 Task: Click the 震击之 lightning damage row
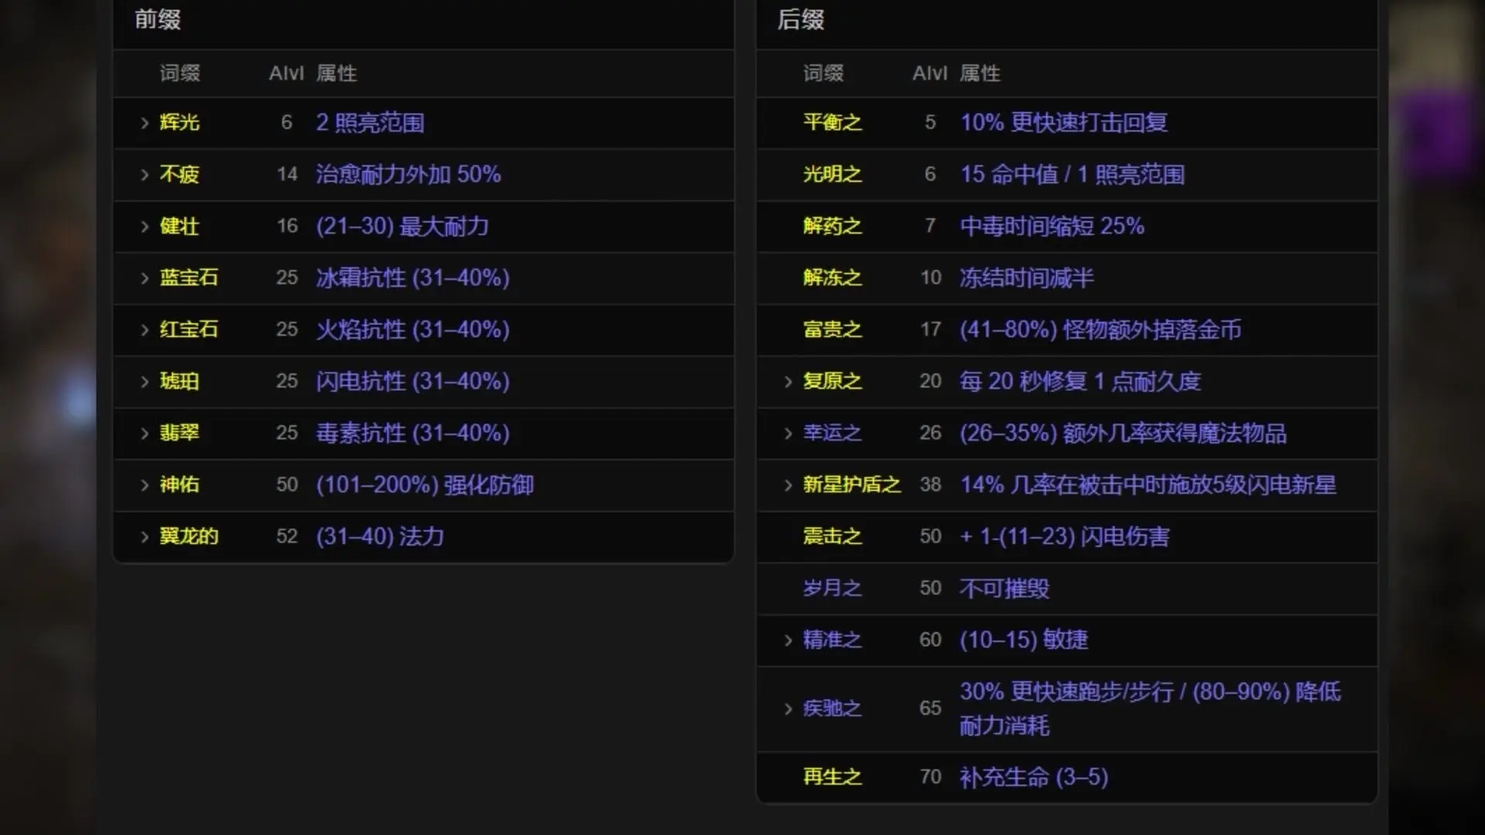tap(1067, 537)
